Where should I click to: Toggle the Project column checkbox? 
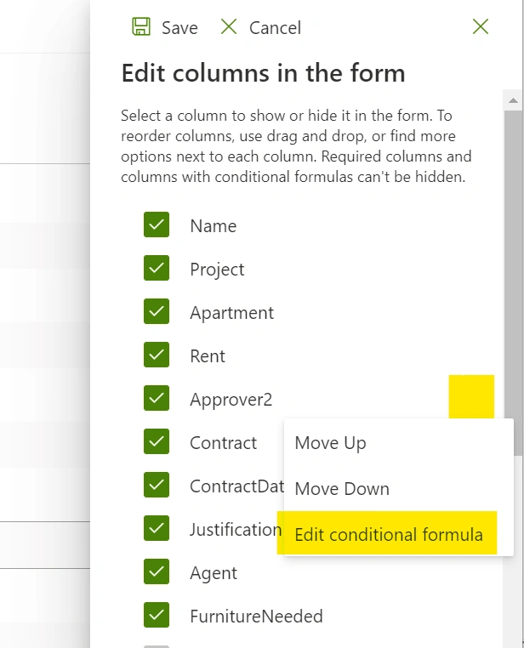(157, 268)
